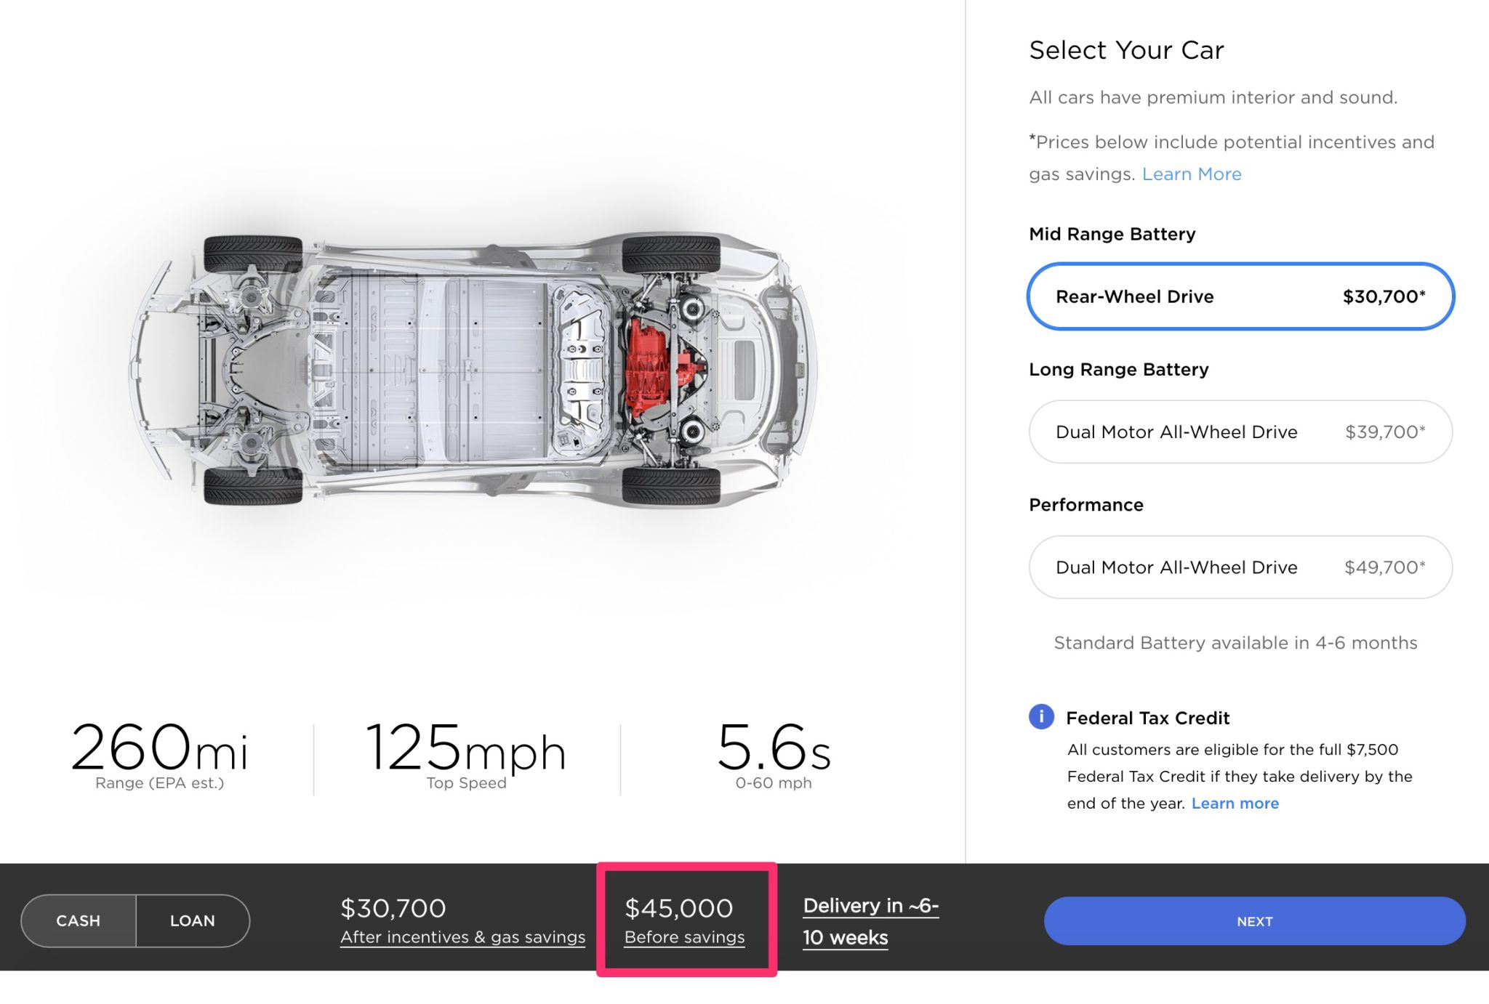The width and height of the screenshot is (1489, 1004).
Task: Click the $30,700 price in bottom bar
Action: pos(393,908)
